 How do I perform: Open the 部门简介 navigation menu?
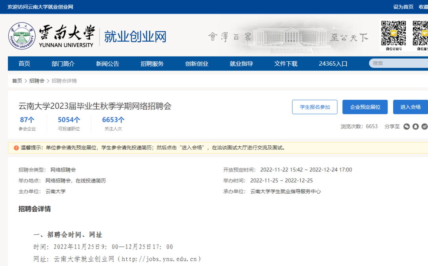tap(63, 63)
